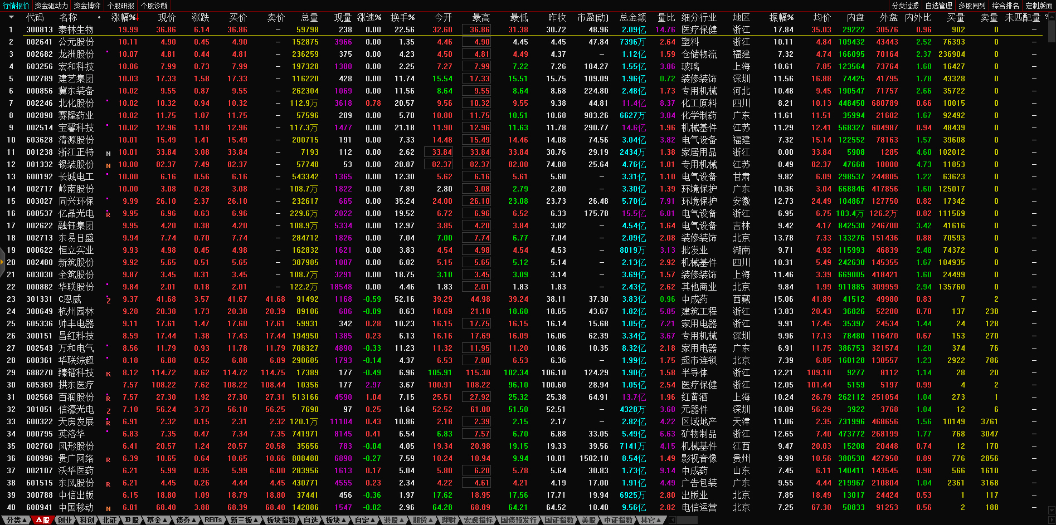Click the left scroll arrow after the bottom tabs
The image size is (1056, 525).
[672, 520]
